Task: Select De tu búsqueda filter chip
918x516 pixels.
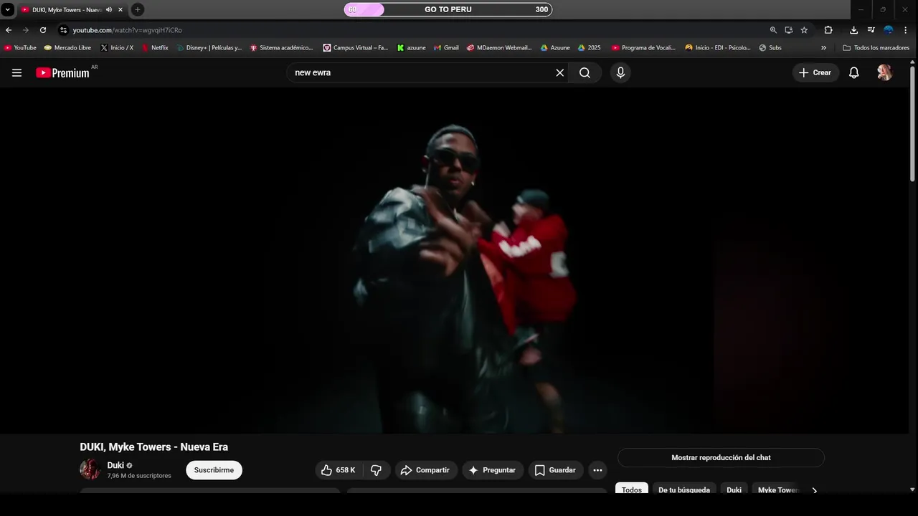Action: pos(684,489)
